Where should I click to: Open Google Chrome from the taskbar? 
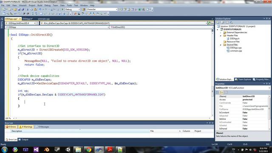coord(89,149)
